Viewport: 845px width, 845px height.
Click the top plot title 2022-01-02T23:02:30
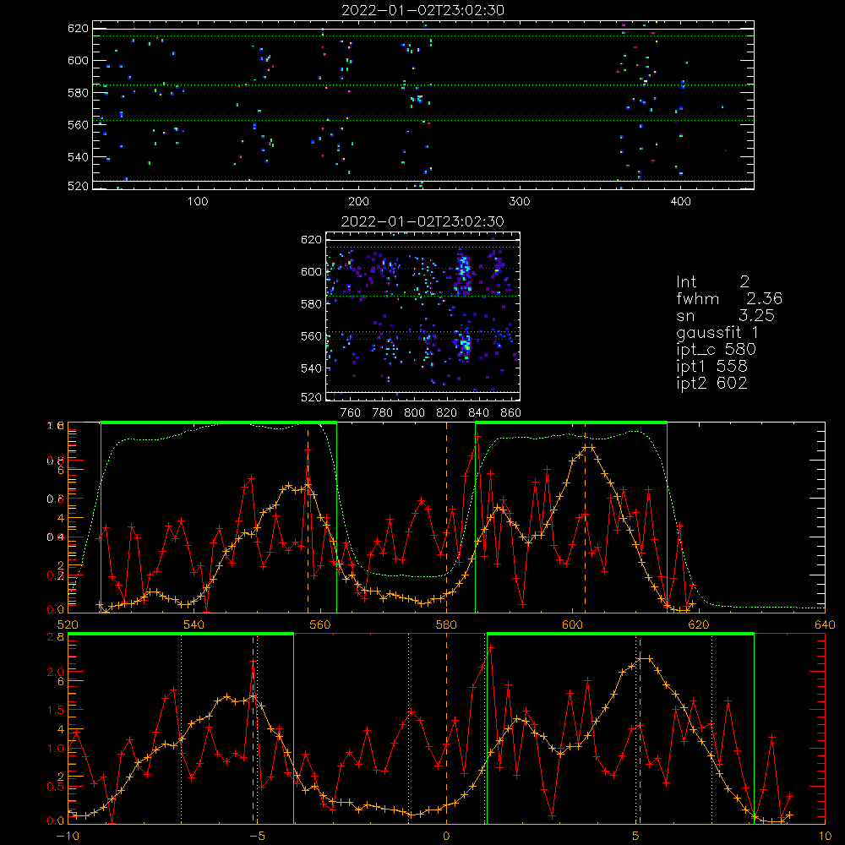coord(422,10)
